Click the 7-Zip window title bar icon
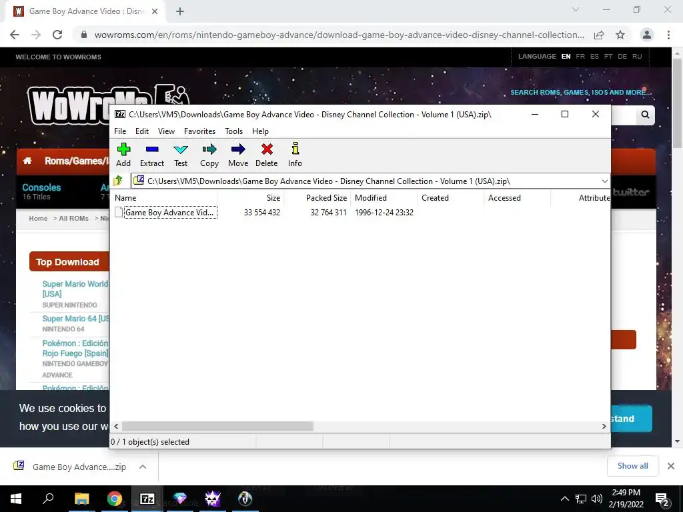The image size is (683, 512). [120, 114]
